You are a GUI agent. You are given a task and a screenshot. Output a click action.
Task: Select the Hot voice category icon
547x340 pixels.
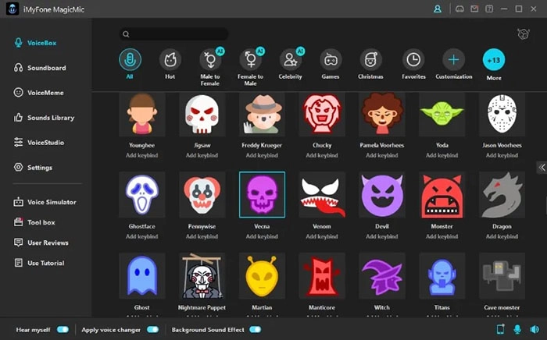(x=170, y=59)
